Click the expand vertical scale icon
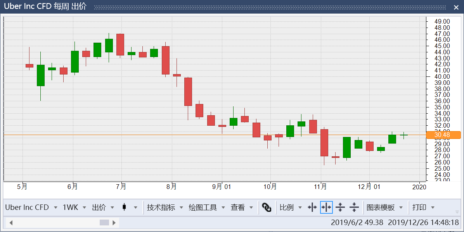The image size is (464, 232). [x=340, y=208]
